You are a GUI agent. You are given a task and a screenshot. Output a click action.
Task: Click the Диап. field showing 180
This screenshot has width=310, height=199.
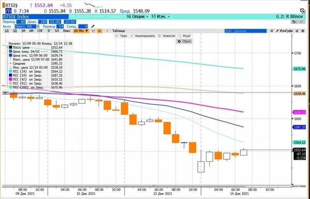43,22
